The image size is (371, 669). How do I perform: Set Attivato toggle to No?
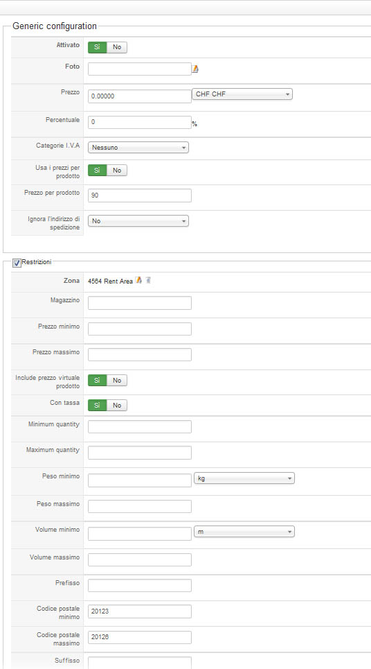coord(117,47)
